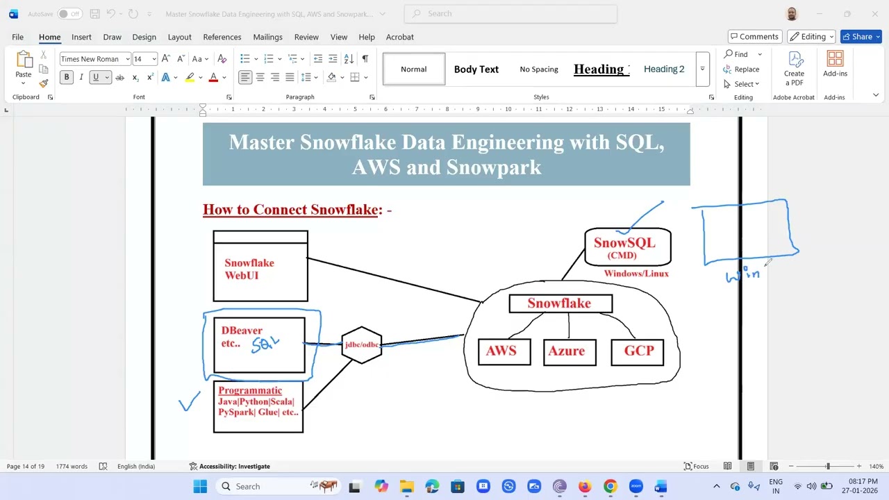Viewport: 889px width, 500px height.
Task: Open File Explorer from taskbar
Action: [407, 486]
